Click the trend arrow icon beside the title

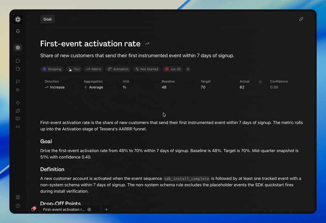coord(147,44)
